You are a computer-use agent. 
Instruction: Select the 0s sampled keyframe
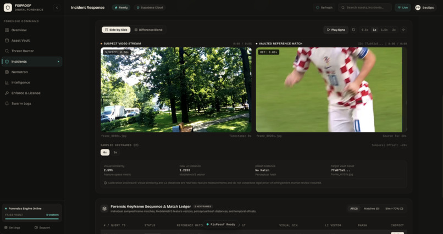105,152
